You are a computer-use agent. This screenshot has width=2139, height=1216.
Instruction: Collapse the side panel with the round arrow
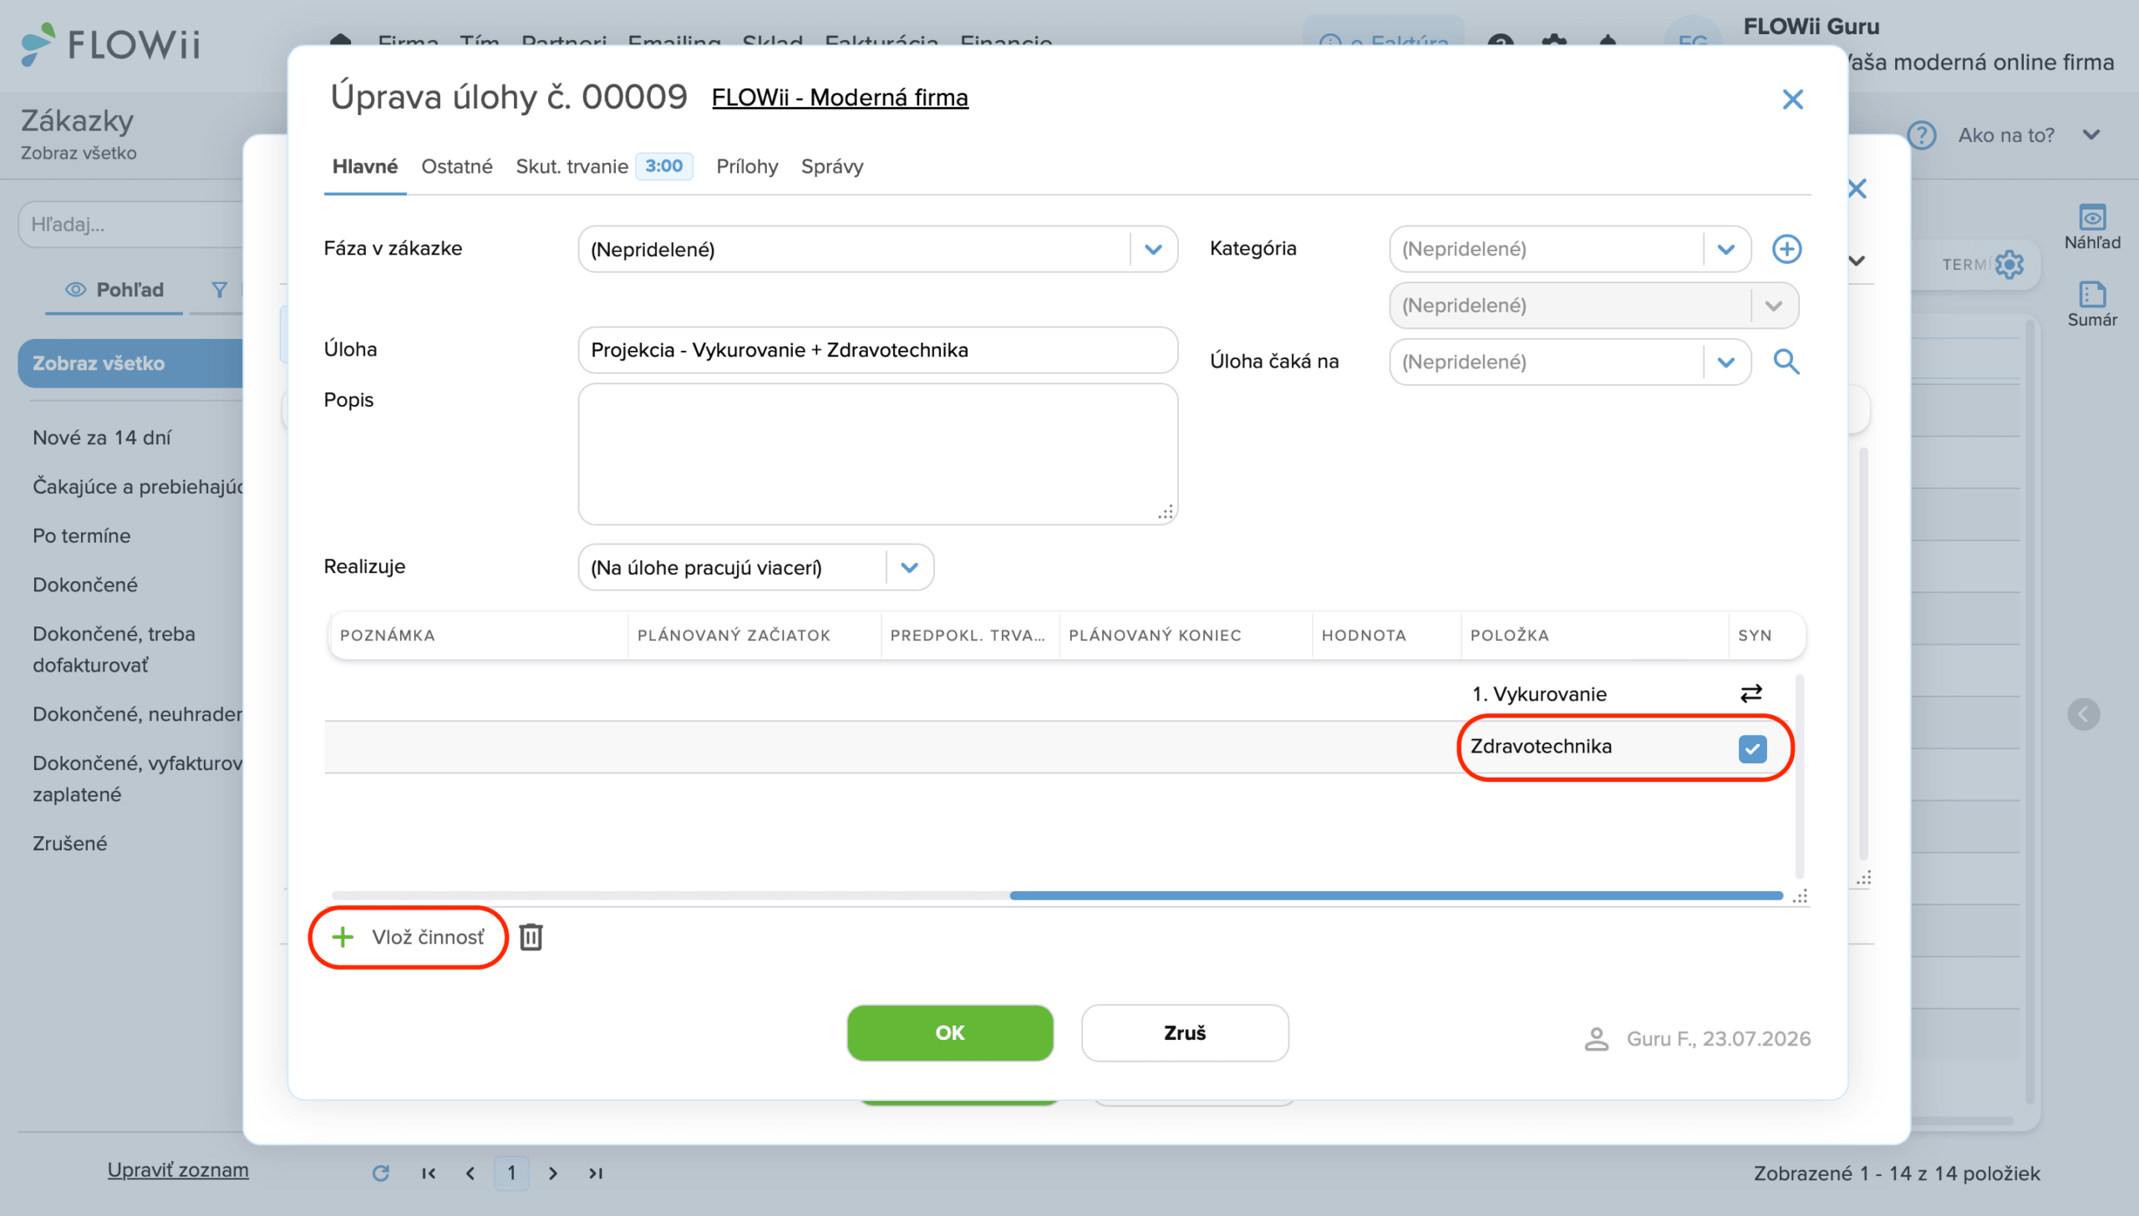click(2084, 714)
